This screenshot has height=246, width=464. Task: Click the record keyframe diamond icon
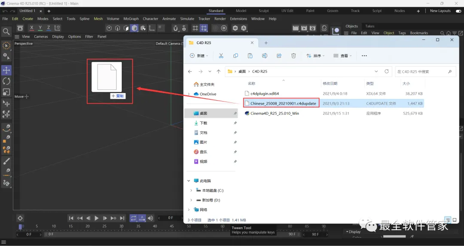[x=20, y=218]
